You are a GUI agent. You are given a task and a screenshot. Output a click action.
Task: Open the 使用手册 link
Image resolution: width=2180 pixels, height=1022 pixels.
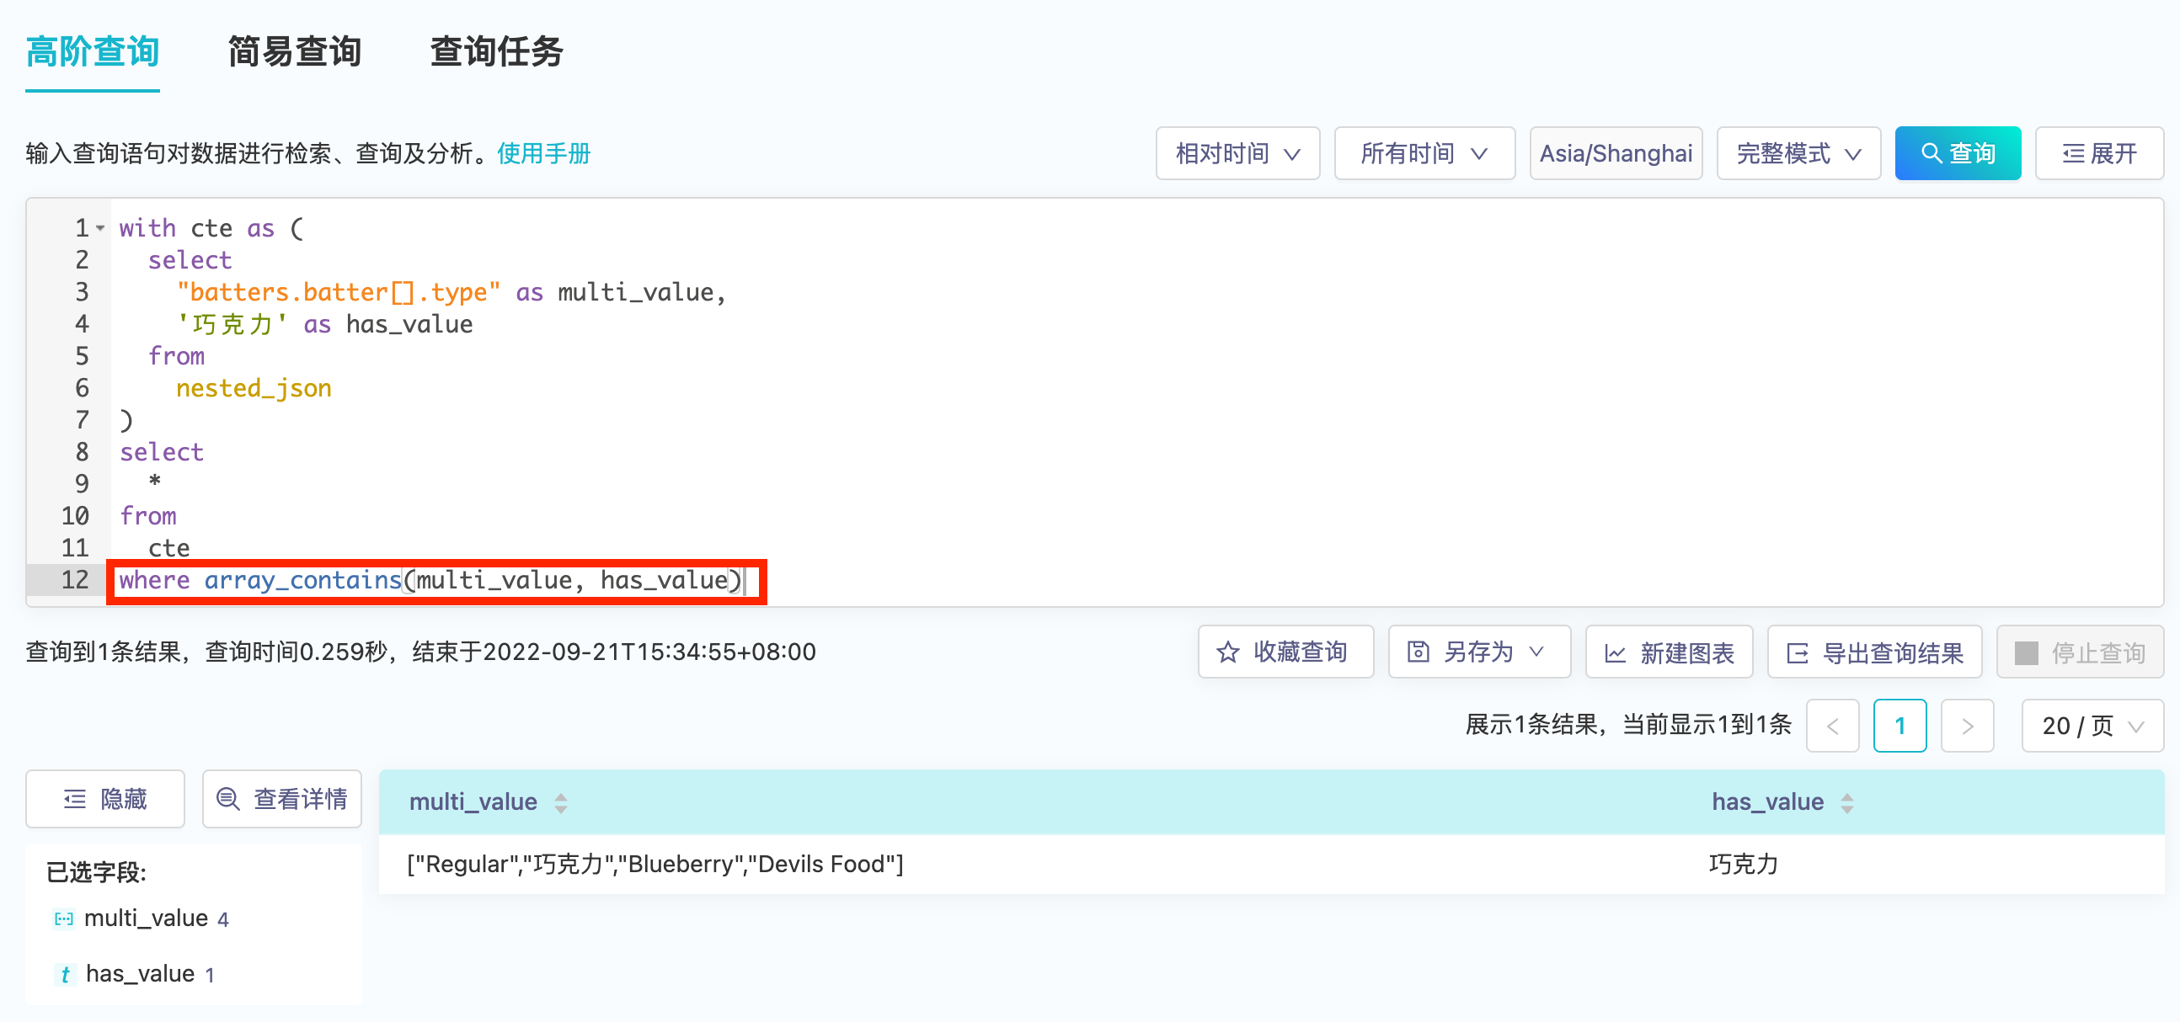543,153
